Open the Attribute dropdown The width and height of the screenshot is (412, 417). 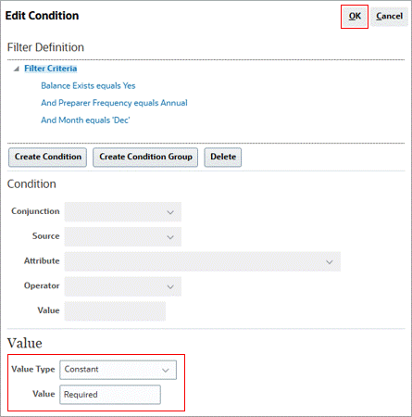pyautogui.click(x=203, y=261)
